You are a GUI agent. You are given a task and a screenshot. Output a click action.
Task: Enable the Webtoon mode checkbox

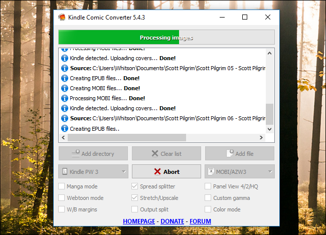[x=61, y=197]
